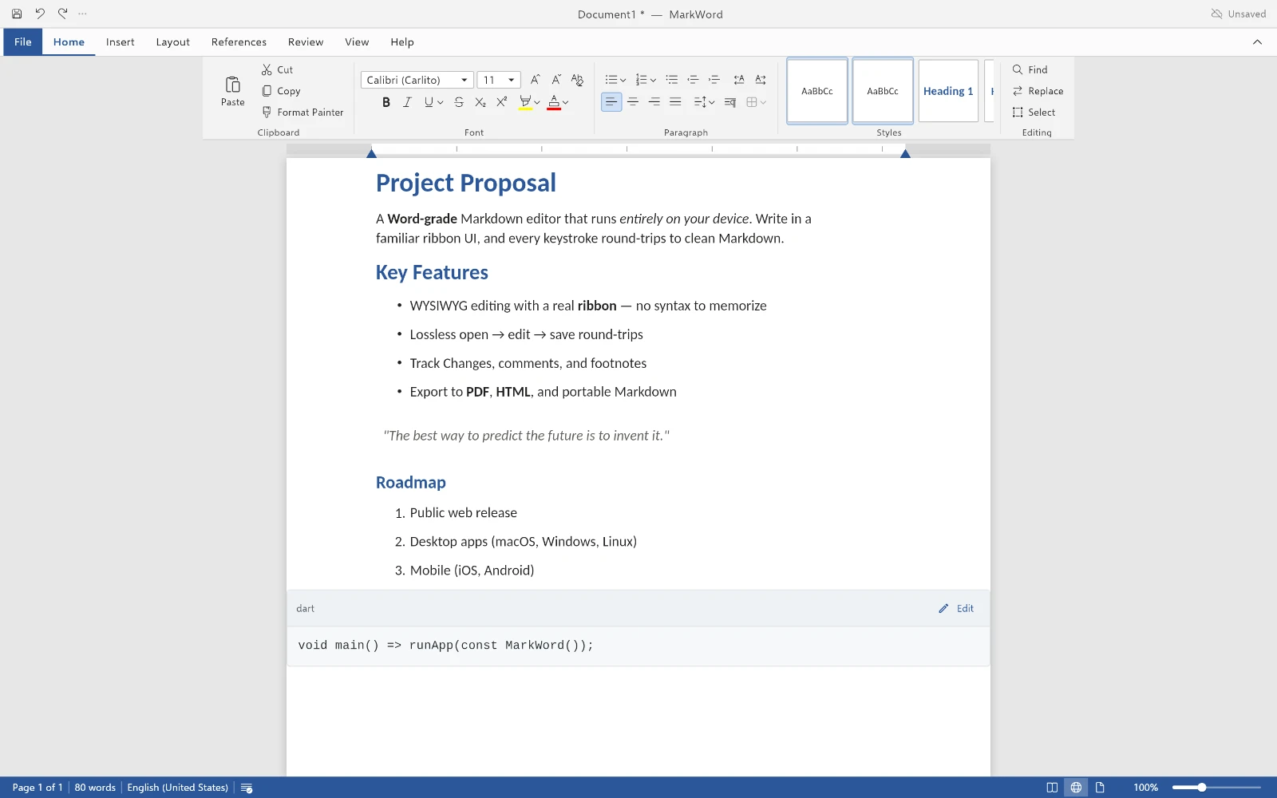Apply red font color
Viewport: 1277px width, 798px height.
[x=554, y=102]
